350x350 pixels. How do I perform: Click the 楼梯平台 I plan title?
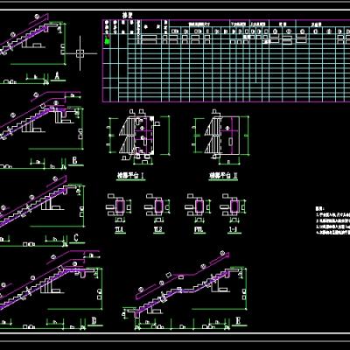pos(131,176)
